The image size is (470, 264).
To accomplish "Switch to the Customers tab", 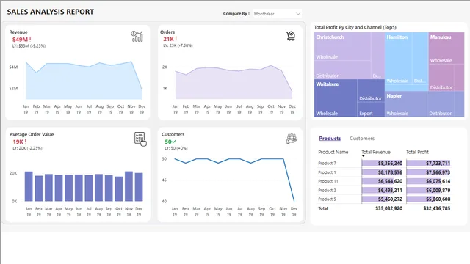I will coord(362,139).
